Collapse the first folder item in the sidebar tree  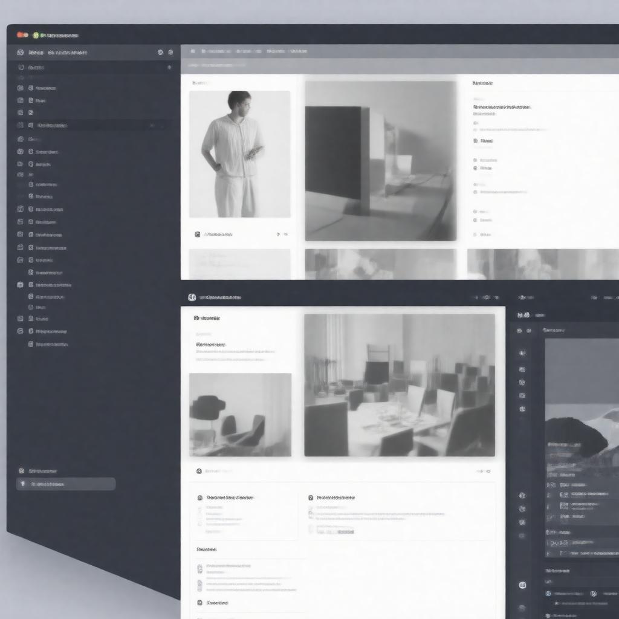21,88
